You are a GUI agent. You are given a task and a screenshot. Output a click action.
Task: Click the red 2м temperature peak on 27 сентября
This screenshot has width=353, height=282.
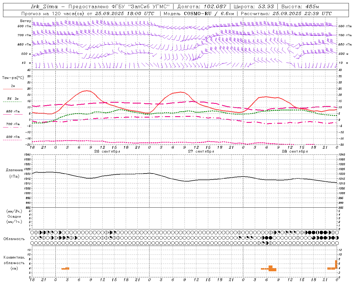pyautogui.click(x=181, y=92)
